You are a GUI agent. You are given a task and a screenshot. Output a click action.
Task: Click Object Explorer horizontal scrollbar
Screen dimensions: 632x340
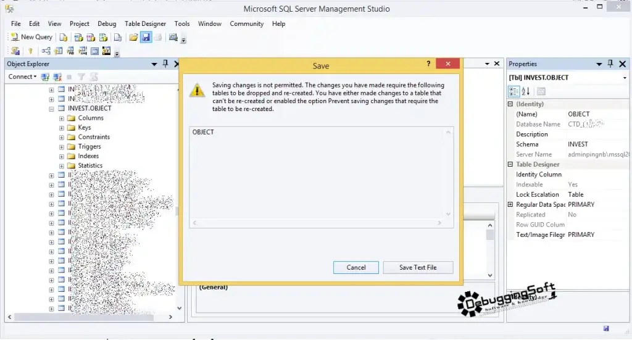(84, 317)
